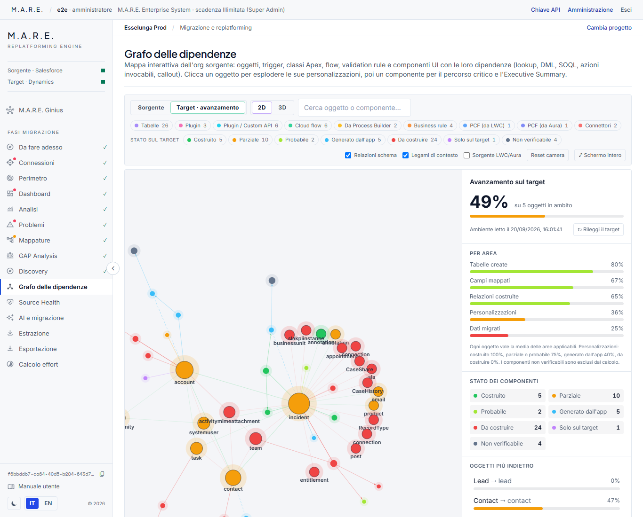This screenshot has width=643, height=517.
Task: Switch language to EN
Action: click(48, 503)
